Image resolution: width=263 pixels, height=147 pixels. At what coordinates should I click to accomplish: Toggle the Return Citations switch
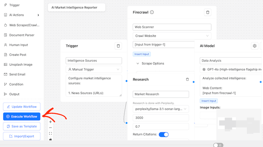[164, 134]
